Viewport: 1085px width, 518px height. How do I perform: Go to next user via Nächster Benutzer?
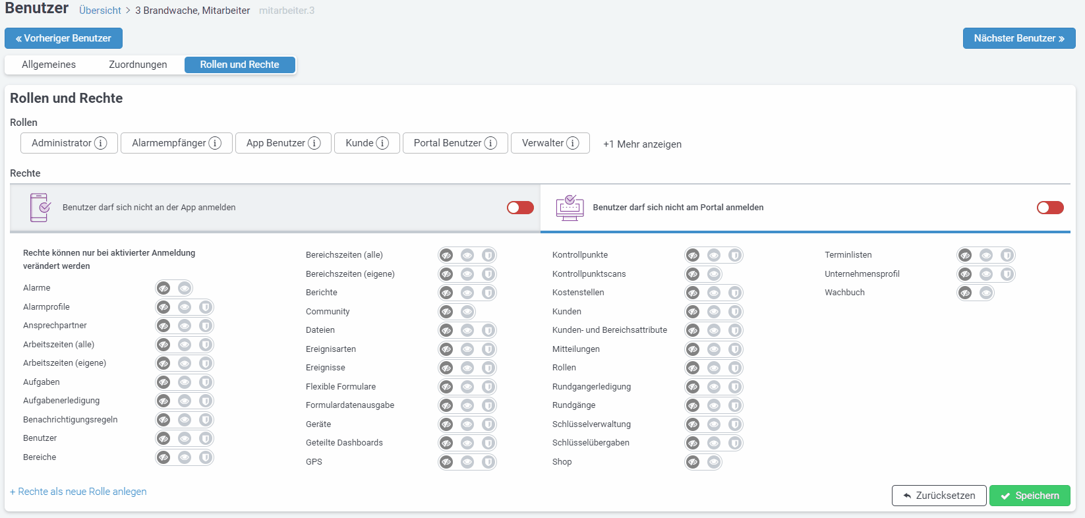[1018, 38]
